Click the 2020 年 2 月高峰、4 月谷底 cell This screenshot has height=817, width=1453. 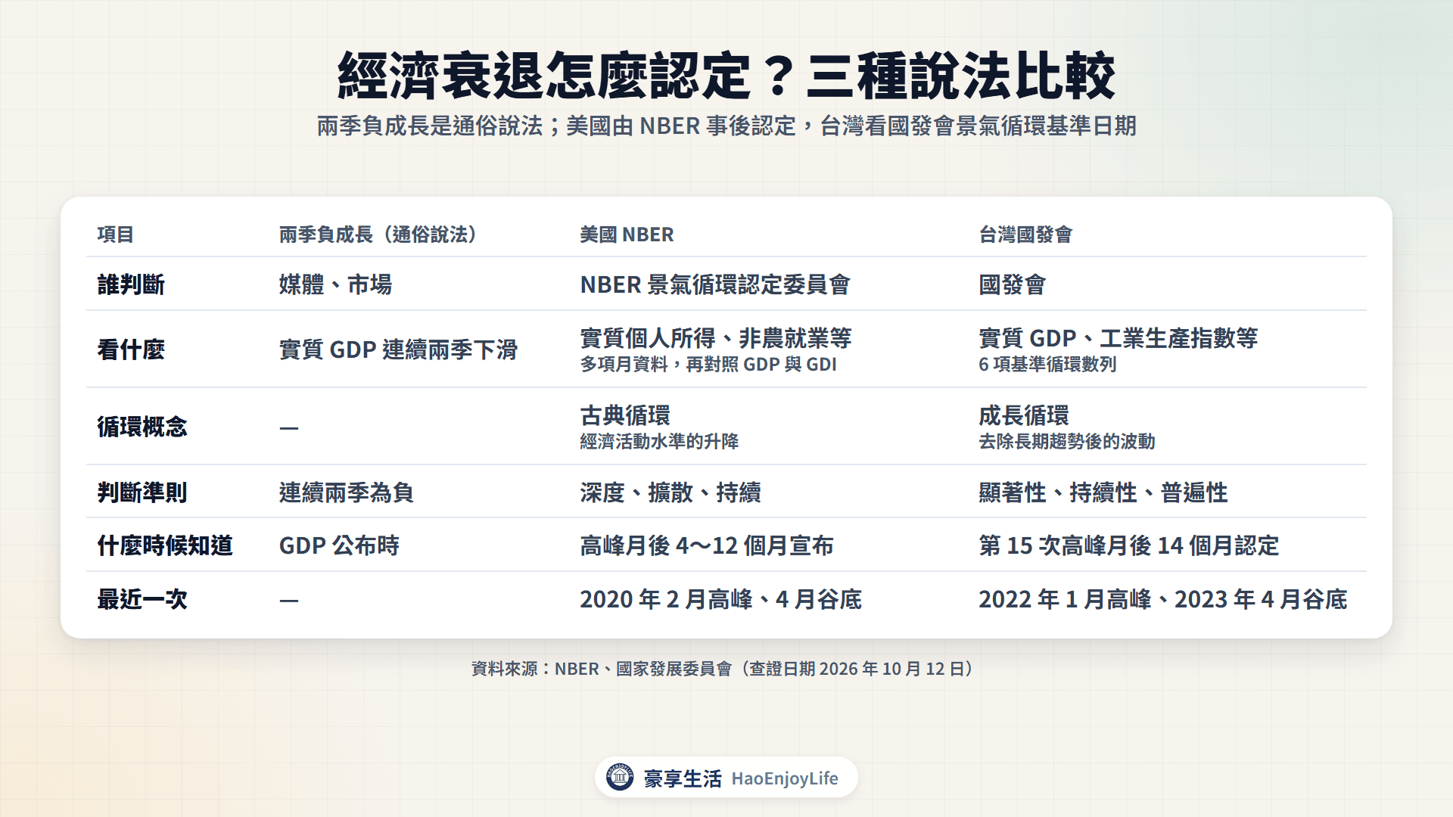pos(721,599)
